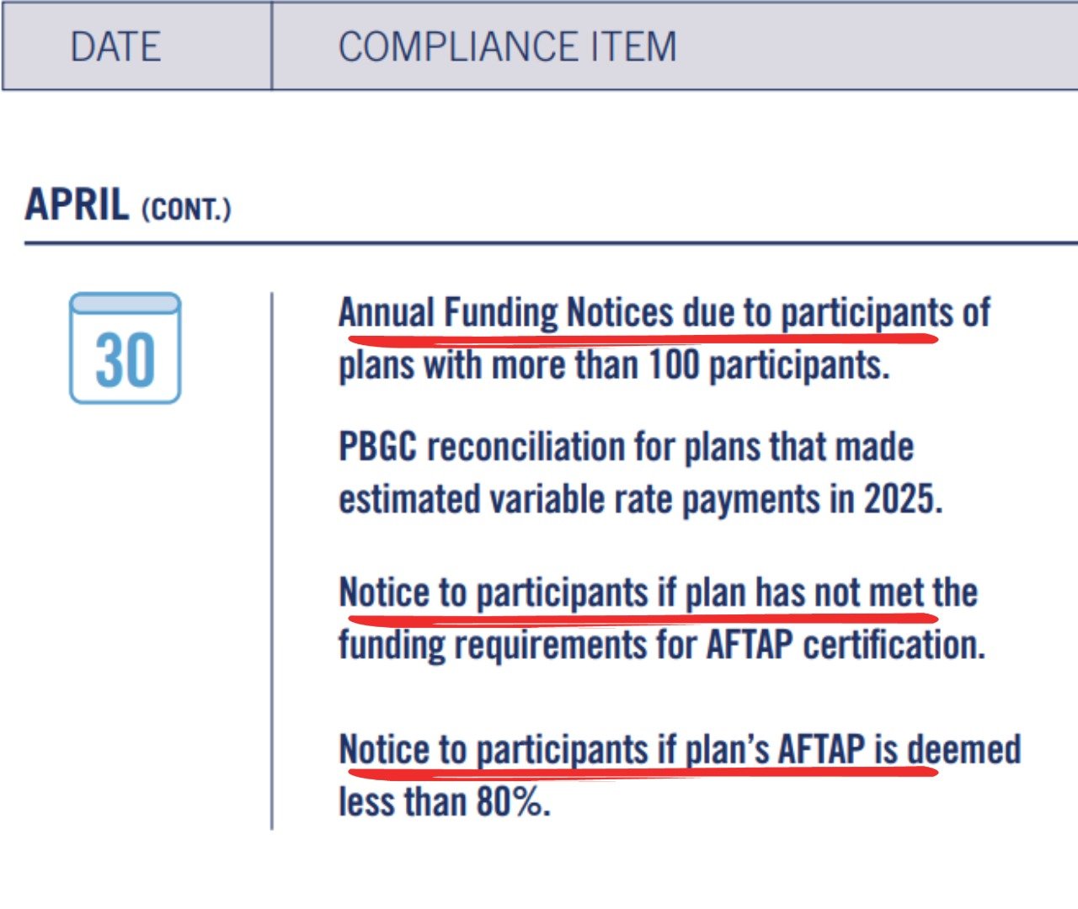Click the DATE column header

coord(115,46)
